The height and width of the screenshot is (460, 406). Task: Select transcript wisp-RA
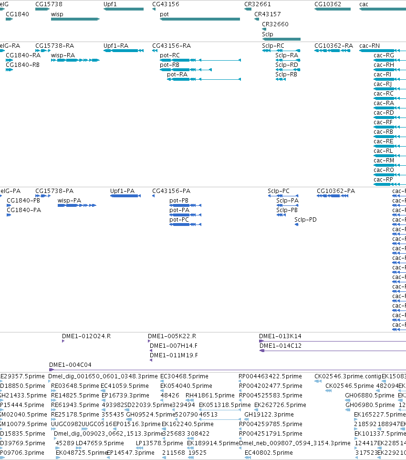point(75,60)
